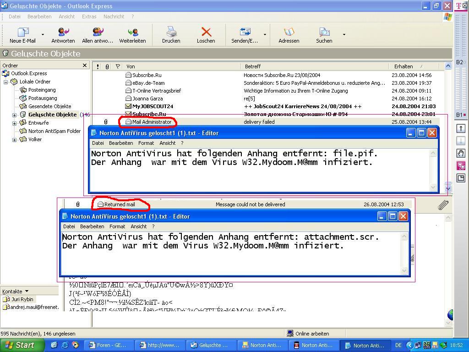Open Bearbeiten menu in lower Editor window
469x352 pixels.
pos(92,226)
